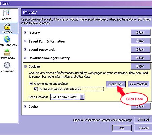The height and width of the screenshot is (135, 152).
Task: Open View Cookies
Action: pos(138,84)
